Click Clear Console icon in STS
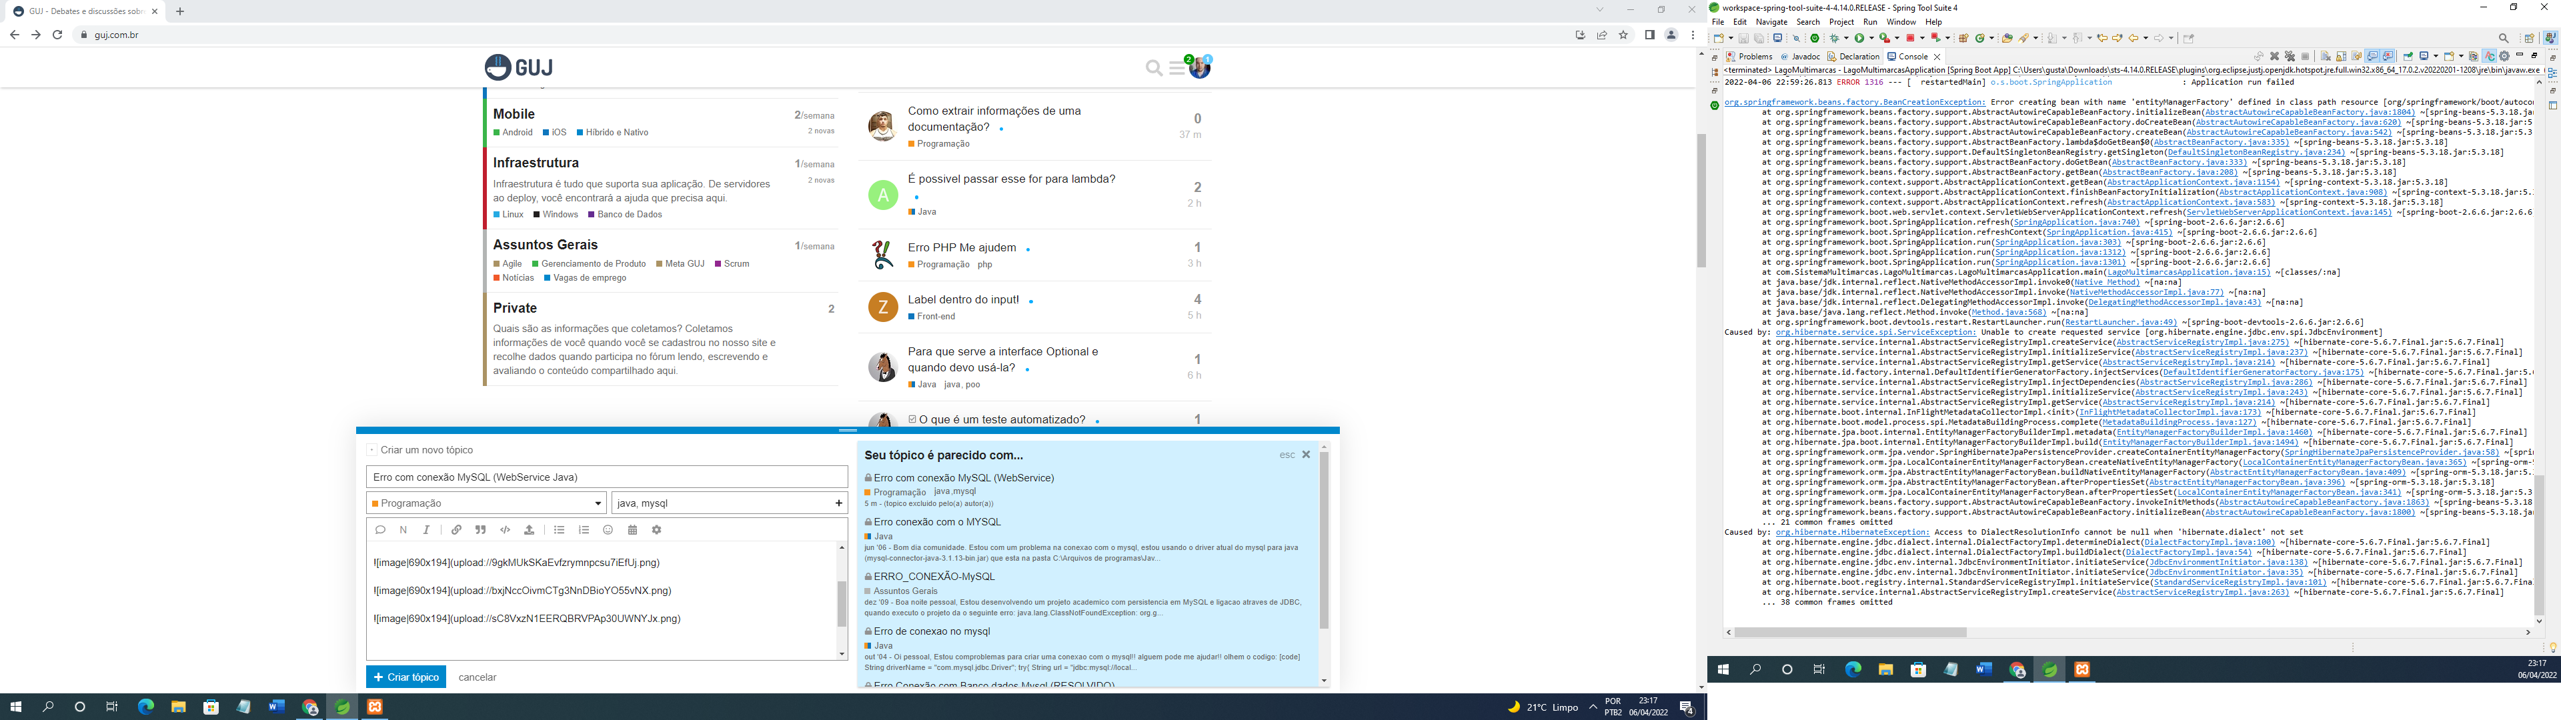This screenshot has height=720, width=2561. click(x=2326, y=56)
